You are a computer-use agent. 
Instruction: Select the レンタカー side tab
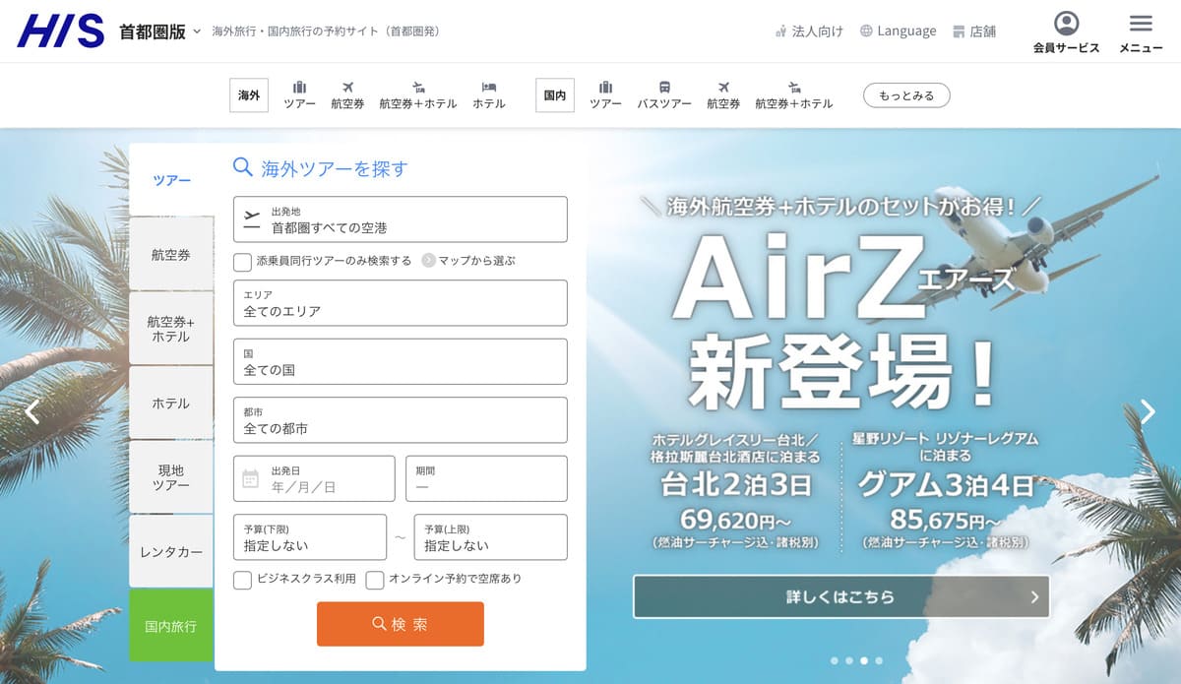tap(171, 551)
